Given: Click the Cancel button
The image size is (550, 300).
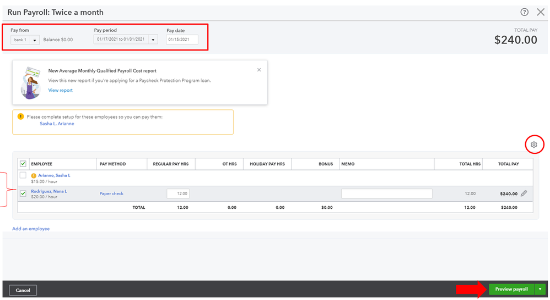Looking at the screenshot, I should pos(23,290).
